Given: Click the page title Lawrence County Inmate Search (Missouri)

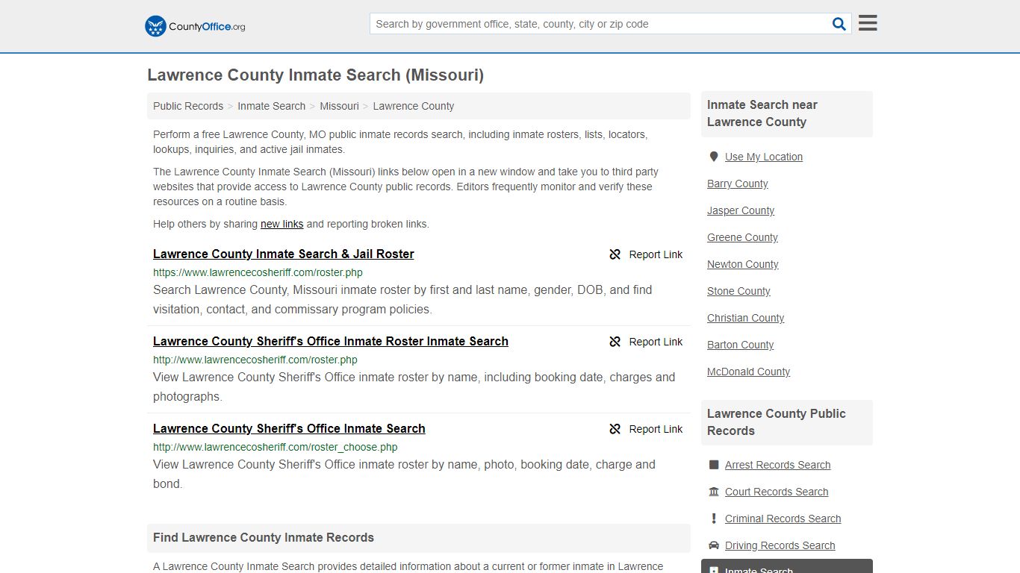Looking at the screenshot, I should (315, 75).
